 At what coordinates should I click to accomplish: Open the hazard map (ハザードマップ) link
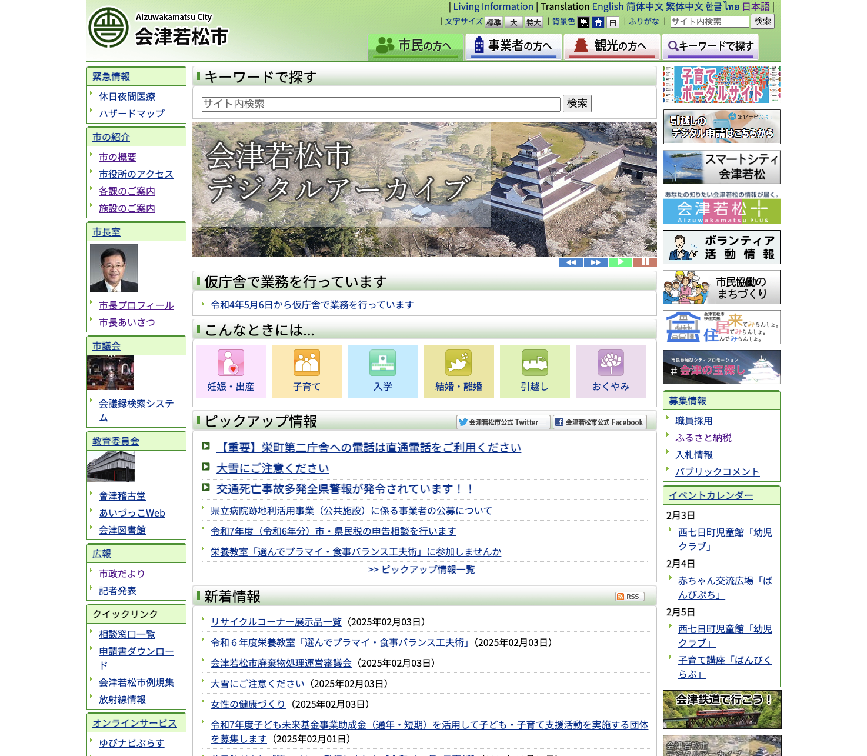132,114
